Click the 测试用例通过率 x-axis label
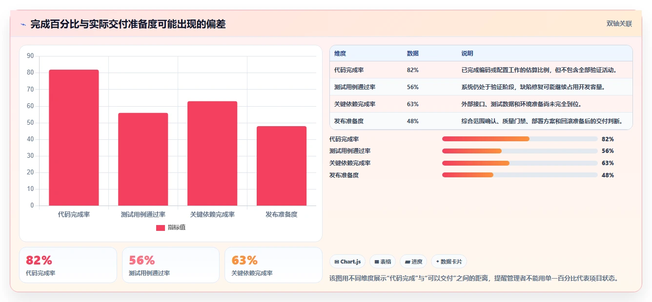652x302 pixels. pyautogui.click(x=143, y=214)
